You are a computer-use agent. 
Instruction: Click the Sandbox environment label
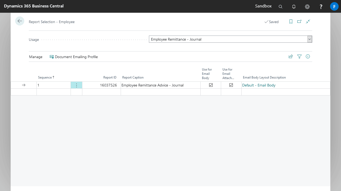tap(263, 6)
